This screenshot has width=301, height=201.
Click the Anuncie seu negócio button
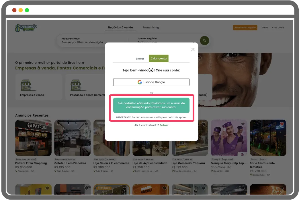point(245,28)
